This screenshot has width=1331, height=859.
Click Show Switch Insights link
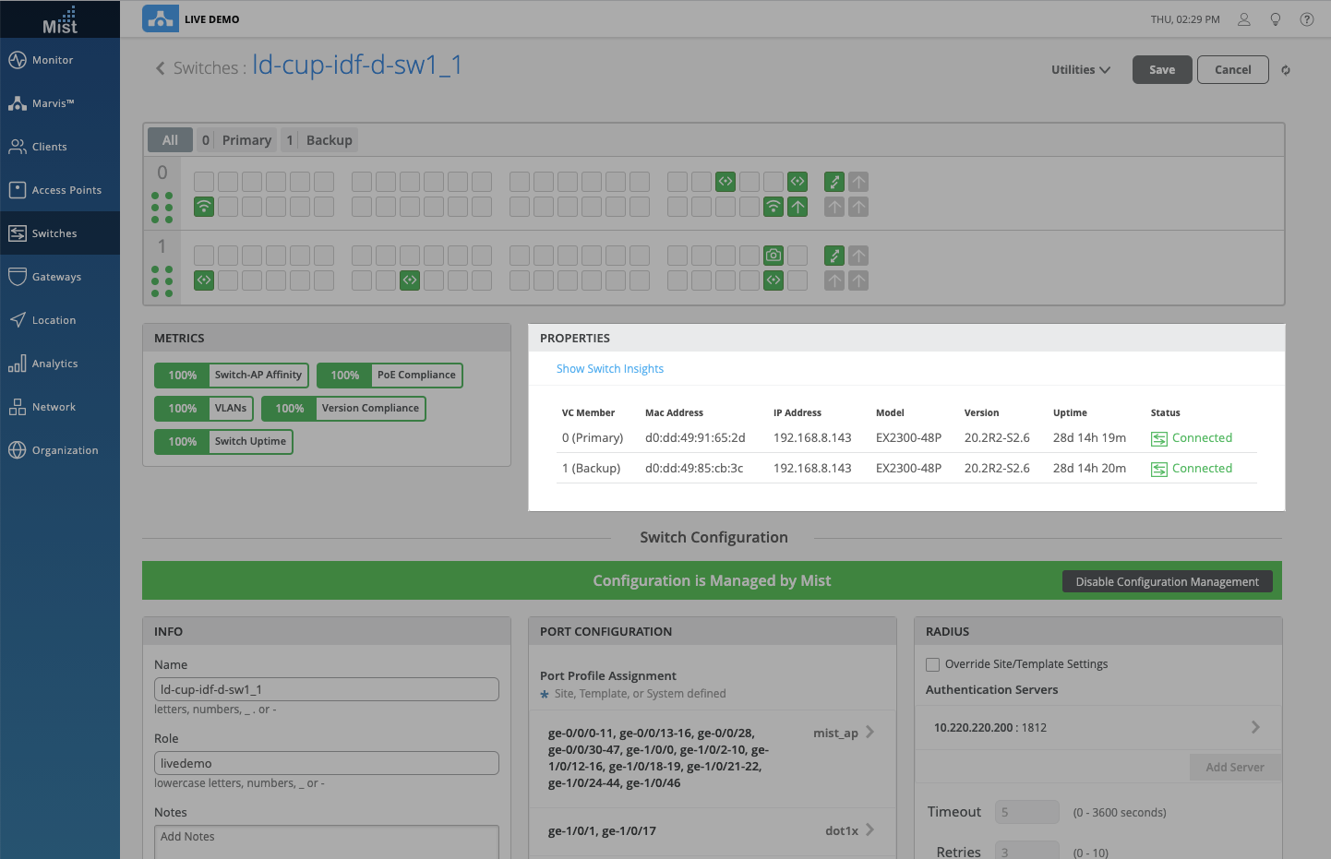pyautogui.click(x=609, y=369)
